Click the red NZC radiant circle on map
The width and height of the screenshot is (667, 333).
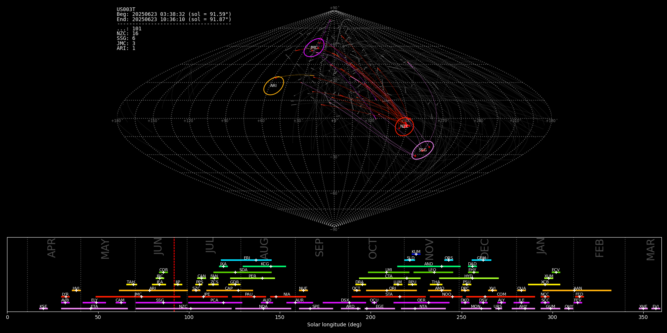coord(404,127)
